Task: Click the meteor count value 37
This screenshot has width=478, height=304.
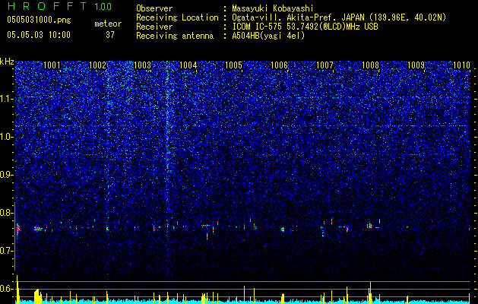Action: click(109, 35)
